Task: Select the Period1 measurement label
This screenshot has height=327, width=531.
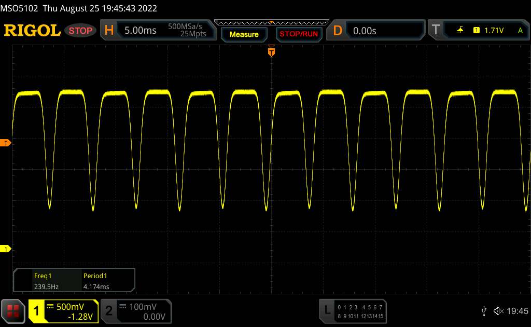Action: coord(95,276)
